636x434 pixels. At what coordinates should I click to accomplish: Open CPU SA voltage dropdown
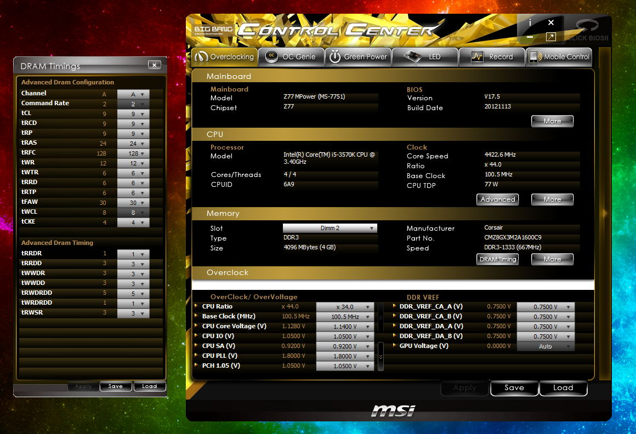[345, 346]
